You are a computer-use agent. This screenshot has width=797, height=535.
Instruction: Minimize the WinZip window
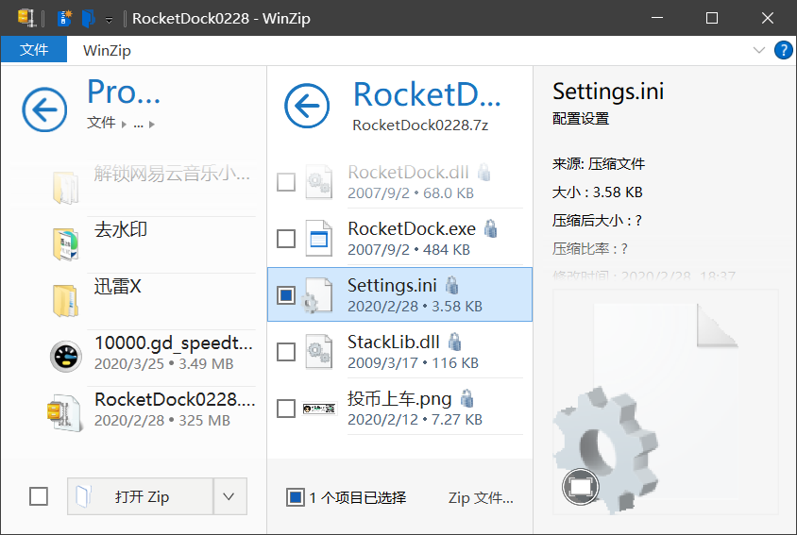point(657,18)
